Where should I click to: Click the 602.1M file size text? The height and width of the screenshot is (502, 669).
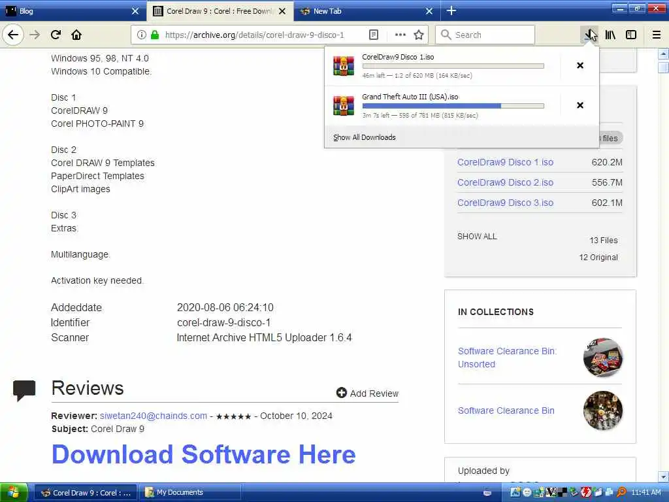[607, 203]
